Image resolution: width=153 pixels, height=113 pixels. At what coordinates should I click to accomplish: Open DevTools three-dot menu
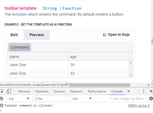click(144, 91)
